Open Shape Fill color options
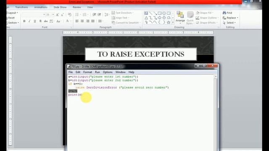 pos(205,13)
